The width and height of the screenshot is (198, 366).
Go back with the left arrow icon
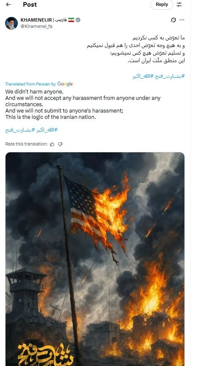(x=8, y=4)
